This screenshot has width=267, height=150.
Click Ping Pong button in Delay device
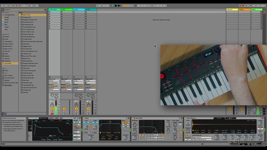[126, 130]
